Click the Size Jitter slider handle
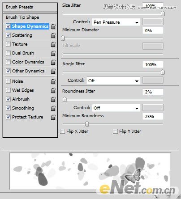 point(163,13)
